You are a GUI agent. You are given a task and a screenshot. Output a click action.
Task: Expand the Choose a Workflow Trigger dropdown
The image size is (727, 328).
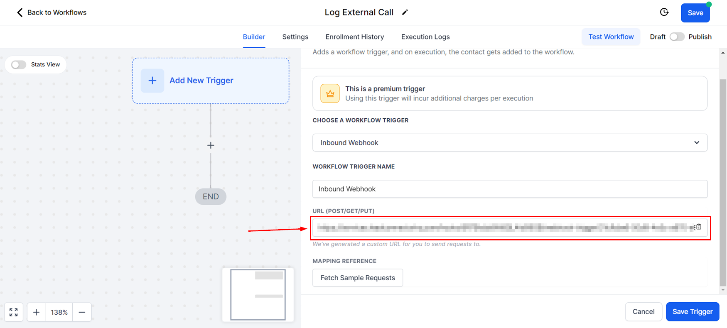(x=510, y=143)
